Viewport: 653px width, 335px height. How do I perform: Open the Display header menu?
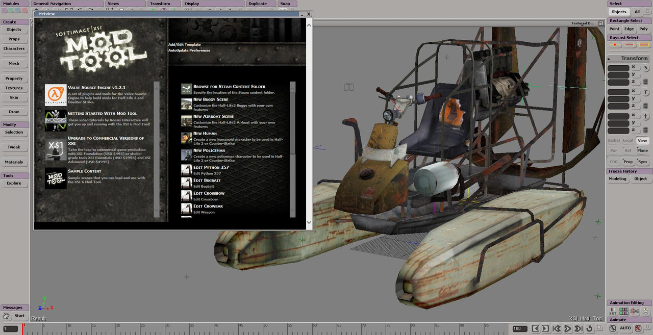point(213,4)
